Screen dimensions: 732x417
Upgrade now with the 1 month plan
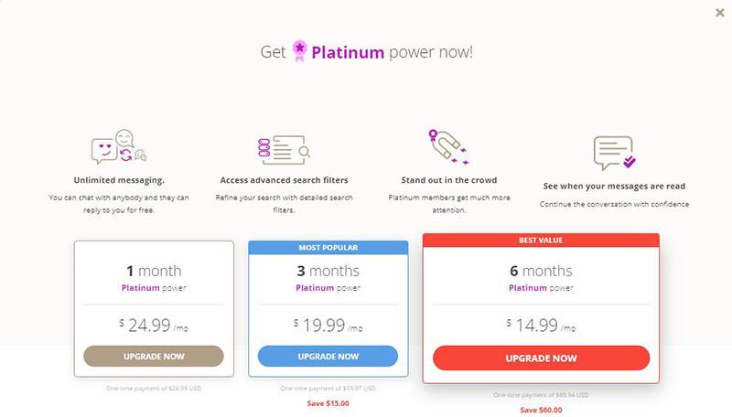154,356
